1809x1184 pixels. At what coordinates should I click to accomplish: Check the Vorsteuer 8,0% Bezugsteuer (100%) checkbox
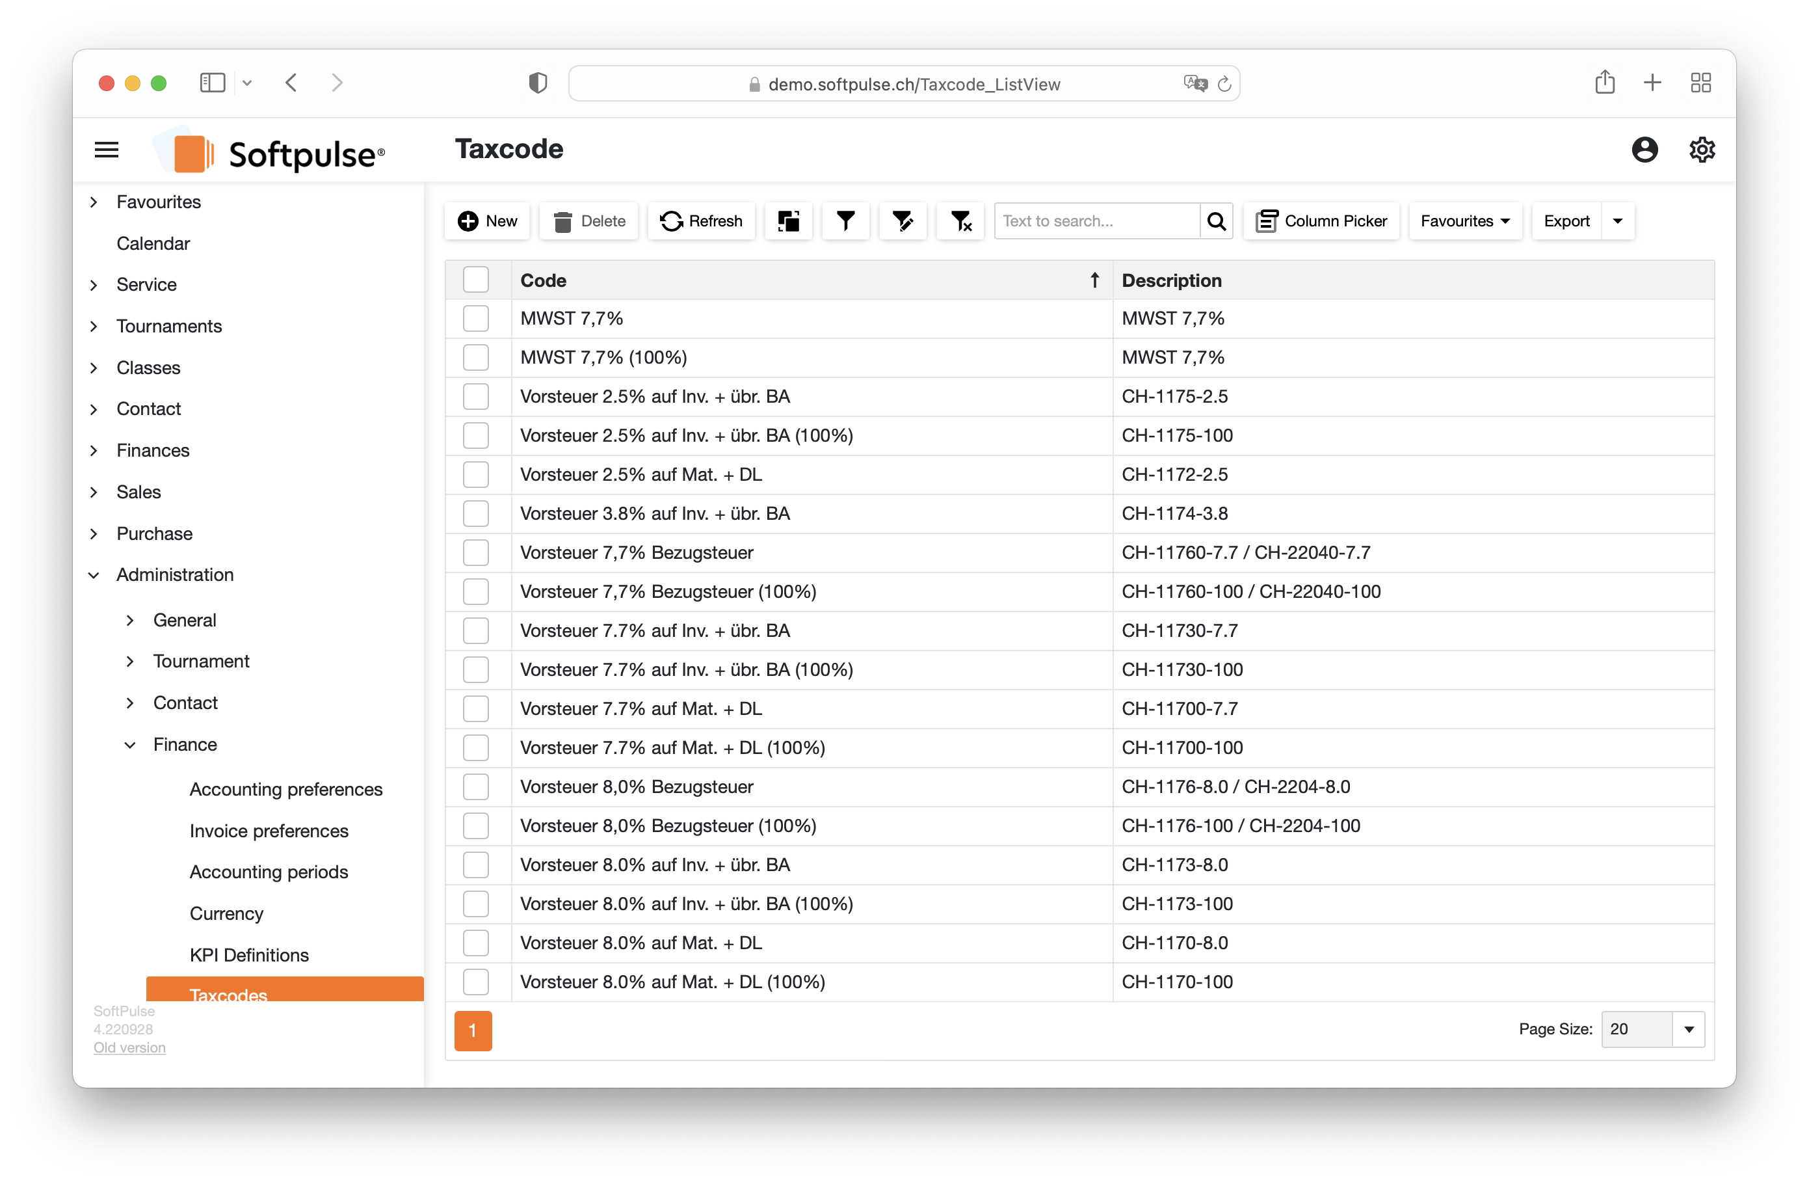click(476, 826)
